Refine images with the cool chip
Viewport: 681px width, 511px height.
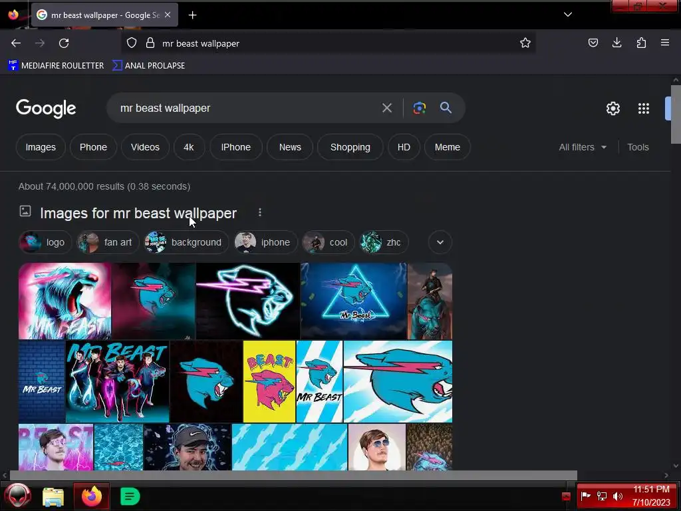click(x=328, y=242)
